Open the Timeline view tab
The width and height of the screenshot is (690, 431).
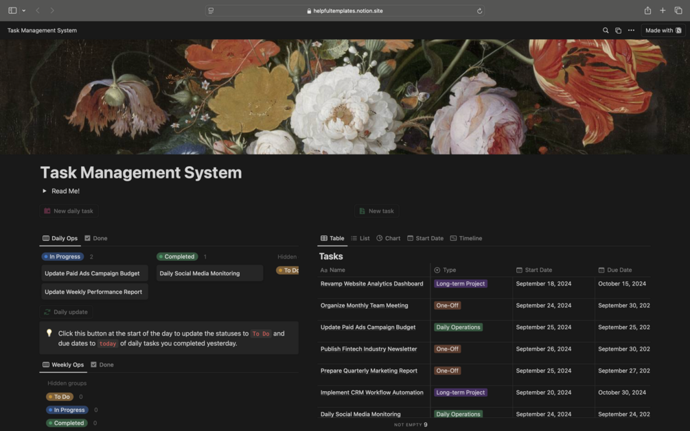[466, 238]
